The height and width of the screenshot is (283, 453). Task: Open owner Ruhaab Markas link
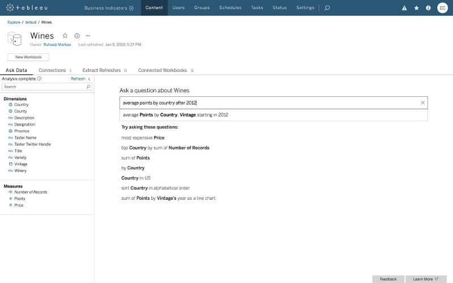point(58,44)
